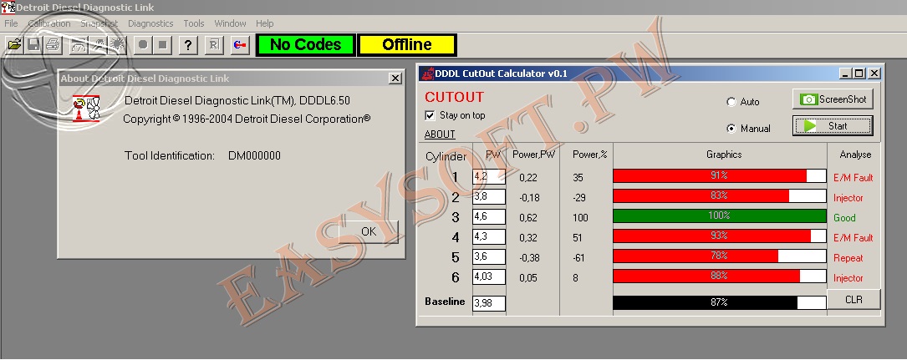Click the cylinder 5 graphics bar at 78%
This screenshot has height=360, width=907.
tap(719, 256)
